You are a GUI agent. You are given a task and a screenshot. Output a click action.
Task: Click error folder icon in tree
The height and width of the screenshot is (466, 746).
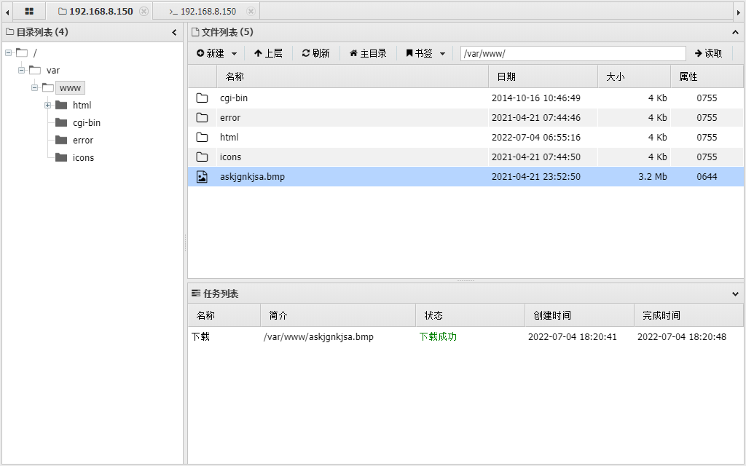61,140
